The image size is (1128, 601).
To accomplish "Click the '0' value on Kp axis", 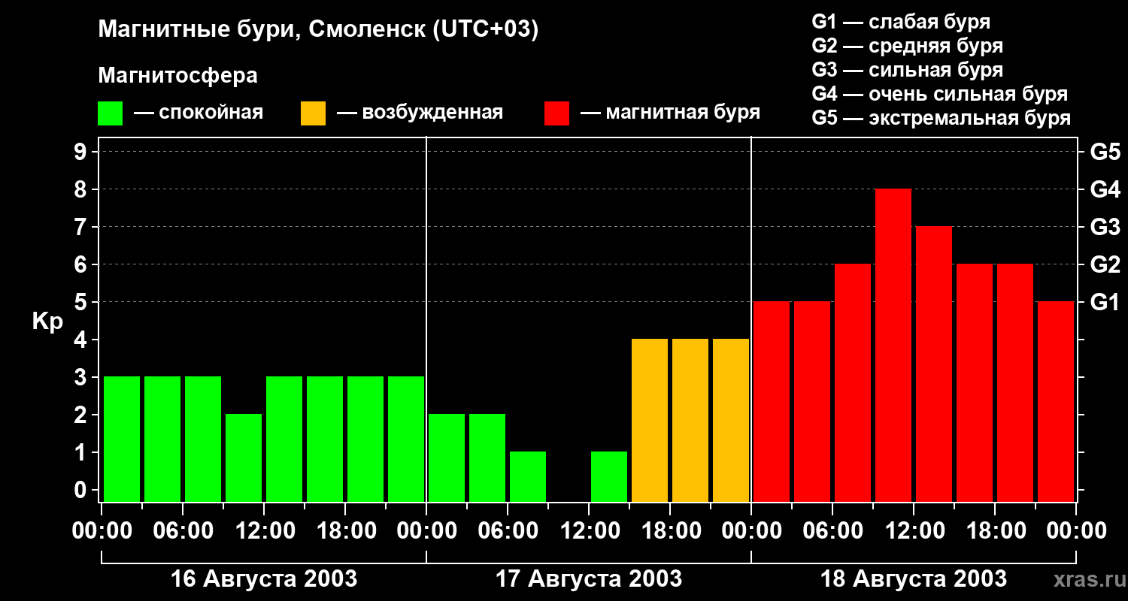I will (x=81, y=490).
